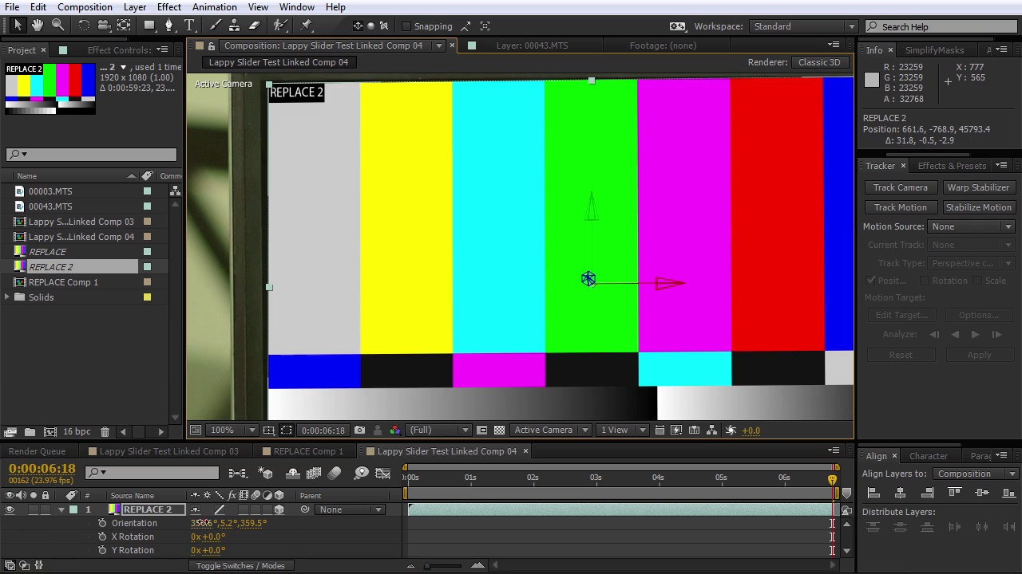This screenshot has width=1022, height=574.
Task: Create new composition from Project panel footer
Action: coord(50,431)
